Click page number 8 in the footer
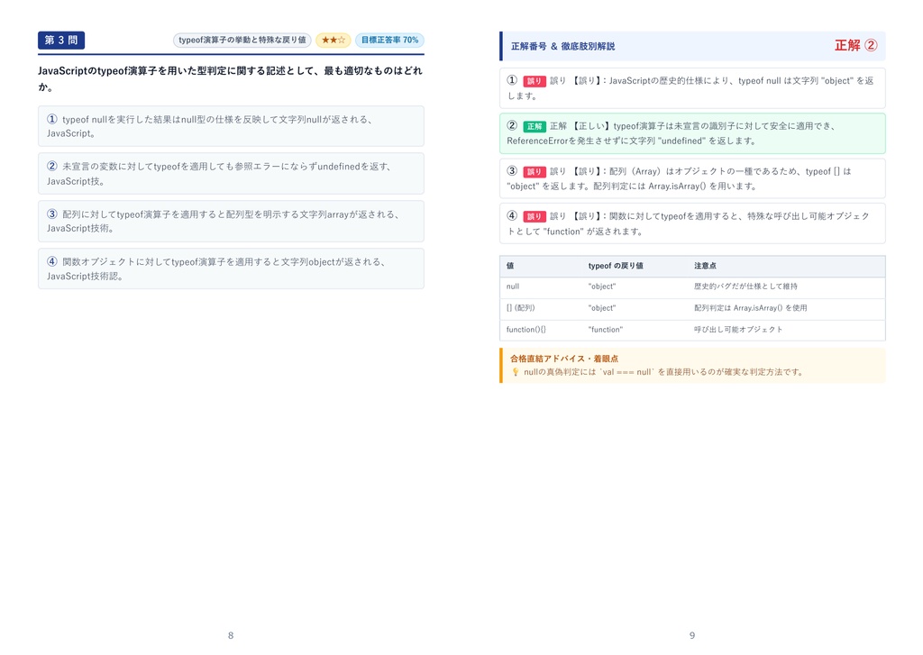923x655 pixels. [231, 635]
